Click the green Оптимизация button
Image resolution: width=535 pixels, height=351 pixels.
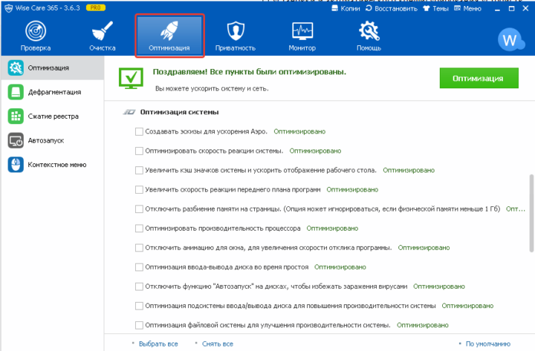coord(479,78)
